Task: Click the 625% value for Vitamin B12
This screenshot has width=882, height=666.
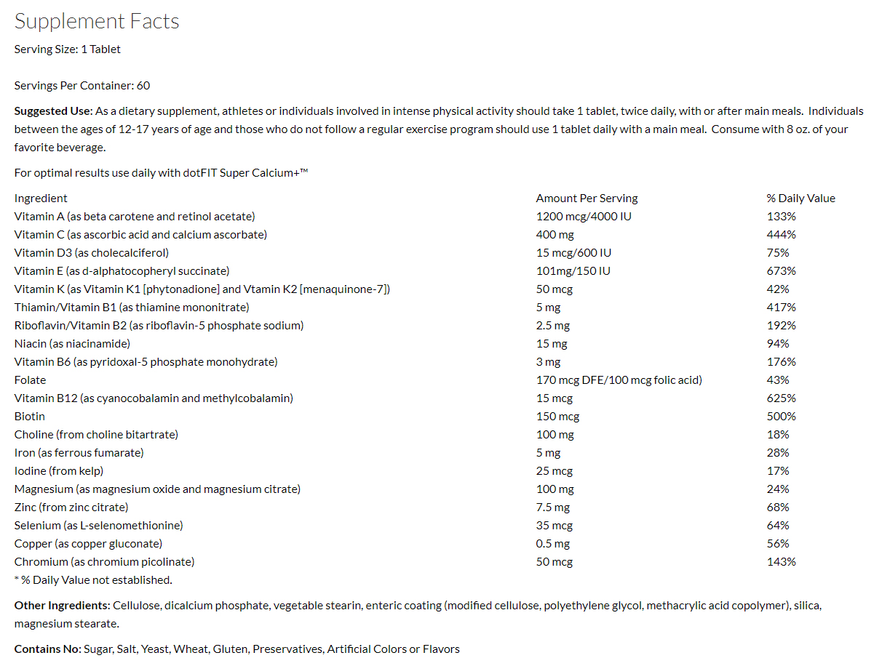Action: [782, 398]
